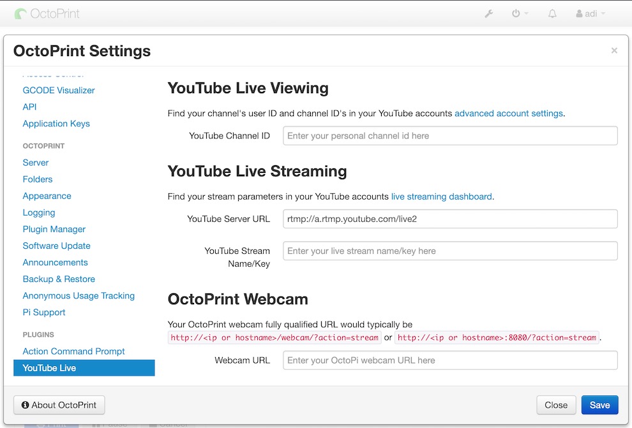
Task: Focus the YouTube Stream Name/Key field
Action: click(x=450, y=251)
